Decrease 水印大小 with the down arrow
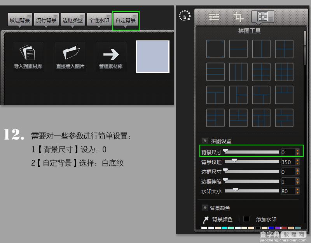The image size is (311, 243). click(x=297, y=193)
